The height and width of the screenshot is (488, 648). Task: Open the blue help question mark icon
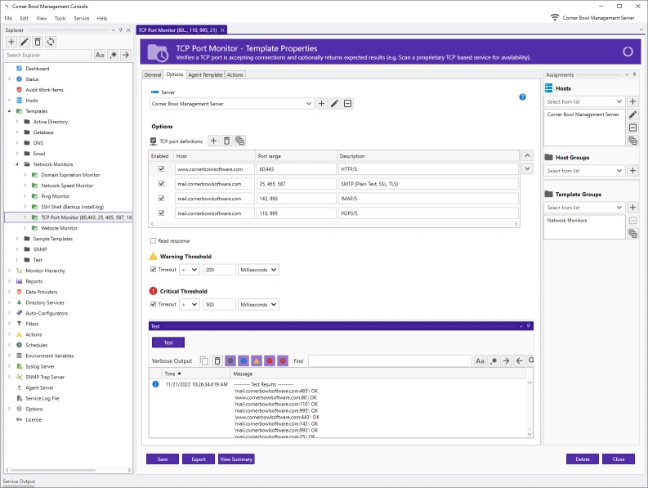click(x=522, y=96)
